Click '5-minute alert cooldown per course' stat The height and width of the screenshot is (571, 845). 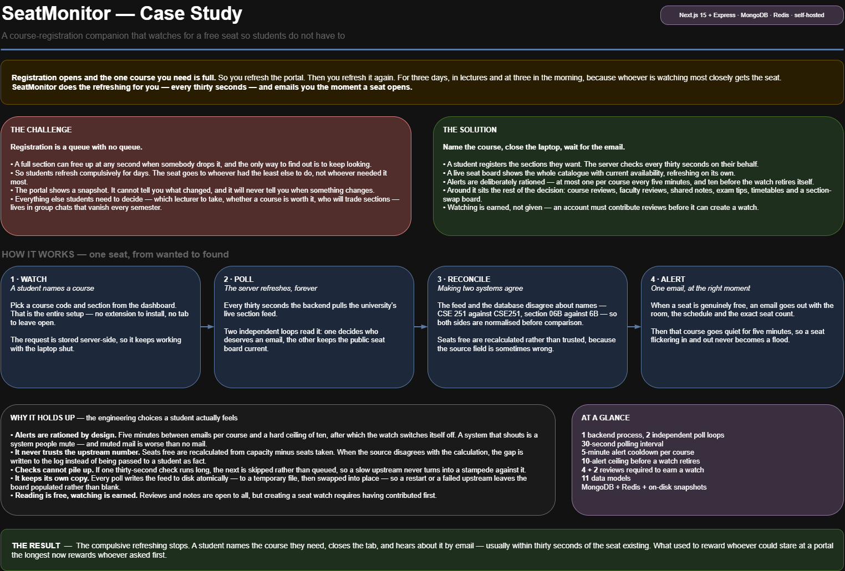tap(638, 452)
